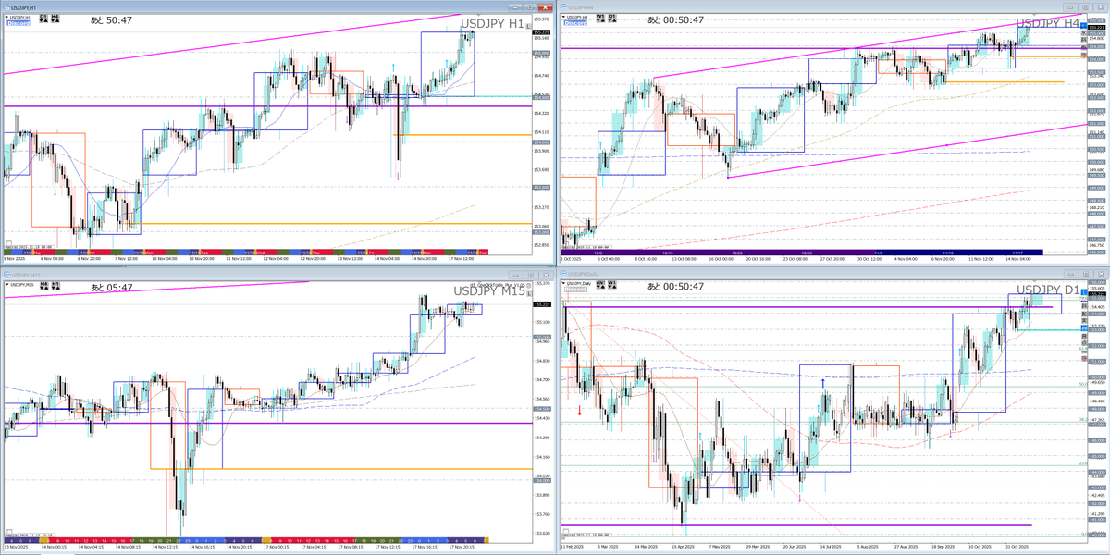Click the USDJPY,M15 window title bar text
Viewport: 1110px width, 555px height.
coord(26,276)
